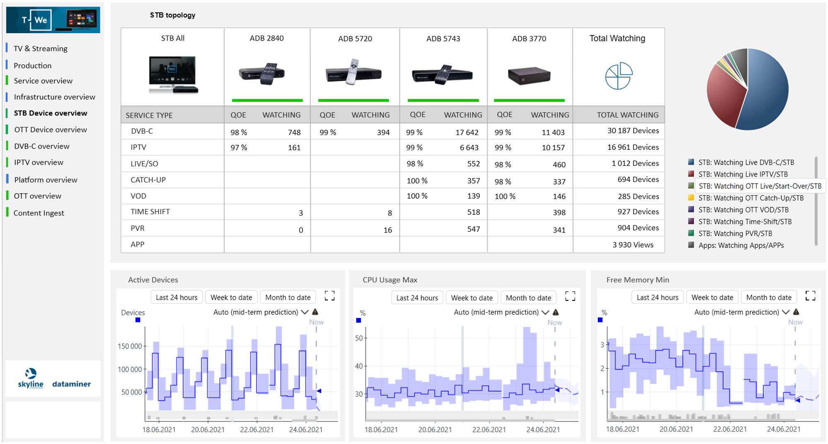Open OTT Device overview
Screen dimensions: 828x444
[x=51, y=130]
